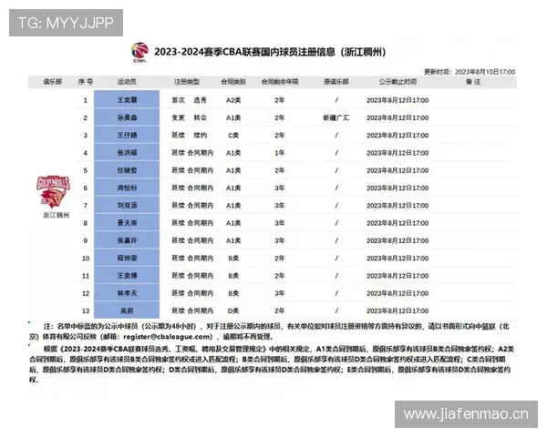Click '延续 合同期内' registration type in row 8
The width and height of the screenshot is (547, 437).
point(192,223)
